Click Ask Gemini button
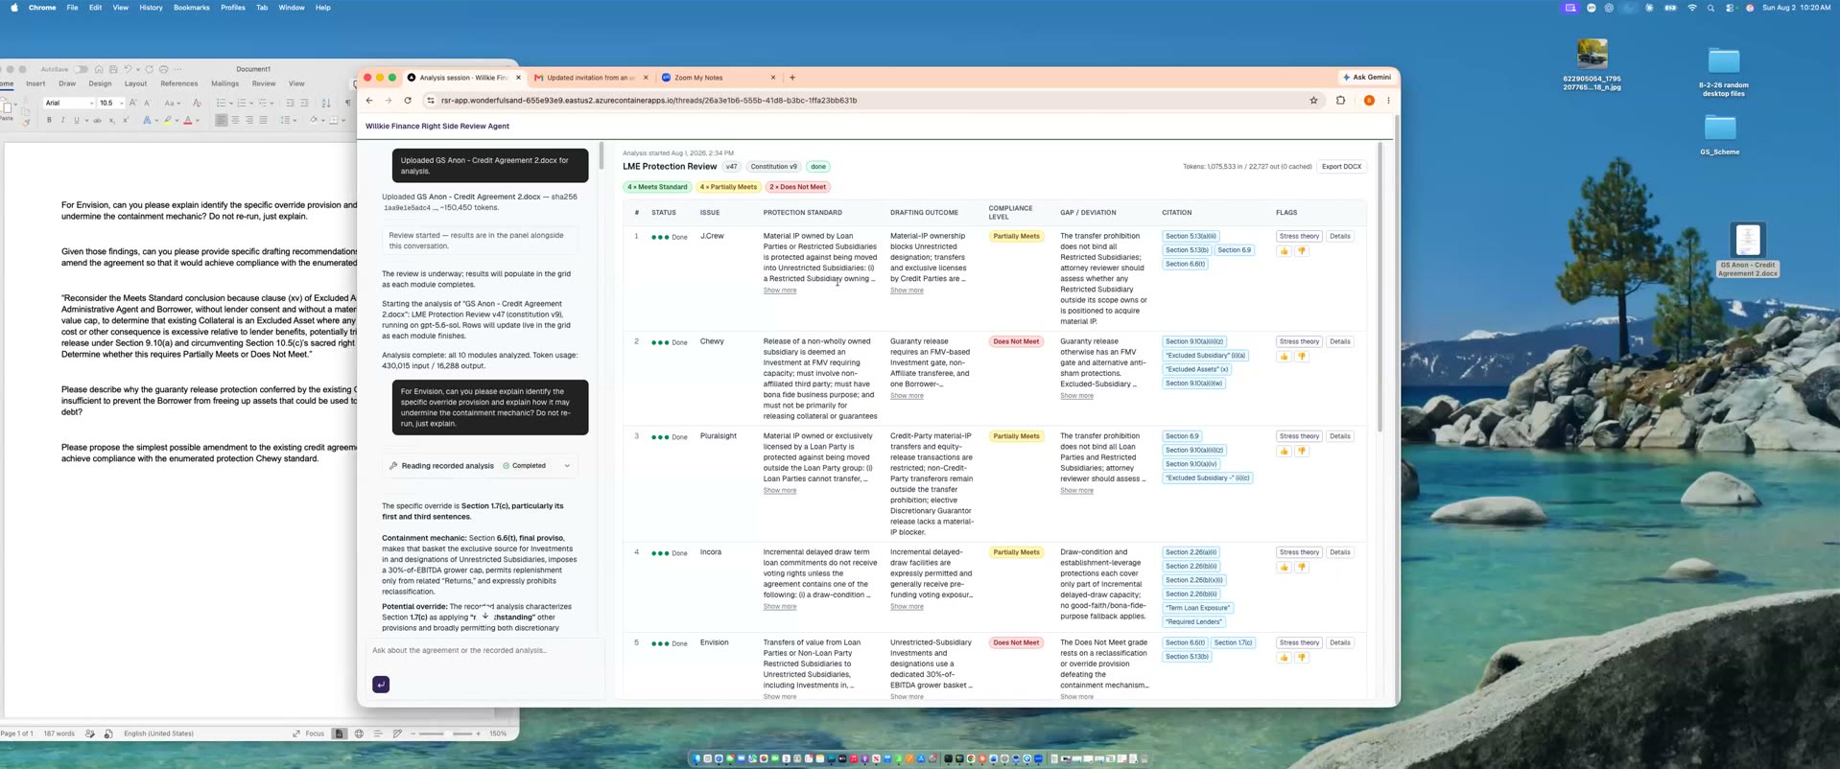The width and height of the screenshot is (1840, 769). point(1367,78)
